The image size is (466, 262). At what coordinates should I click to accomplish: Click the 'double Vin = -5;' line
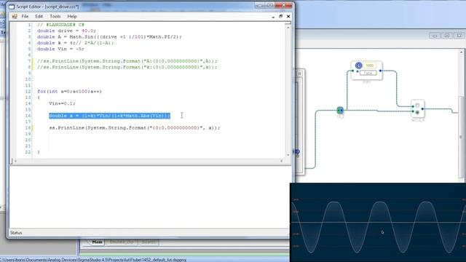coord(60,49)
